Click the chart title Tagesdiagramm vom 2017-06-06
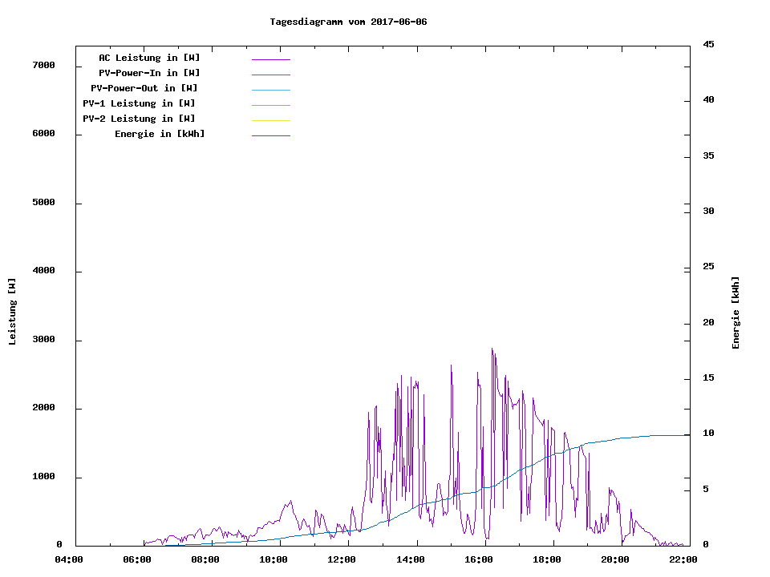The height and width of the screenshot is (577, 770). (x=348, y=22)
